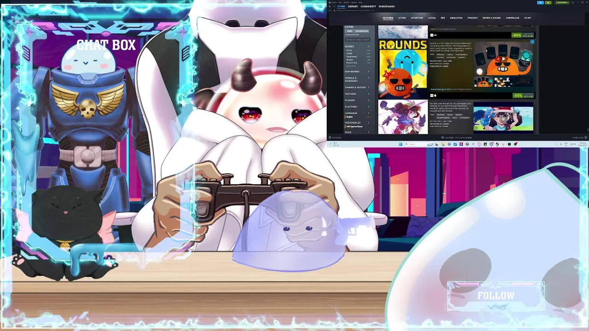Click the -60% discount price button

pyautogui.click(x=523, y=35)
